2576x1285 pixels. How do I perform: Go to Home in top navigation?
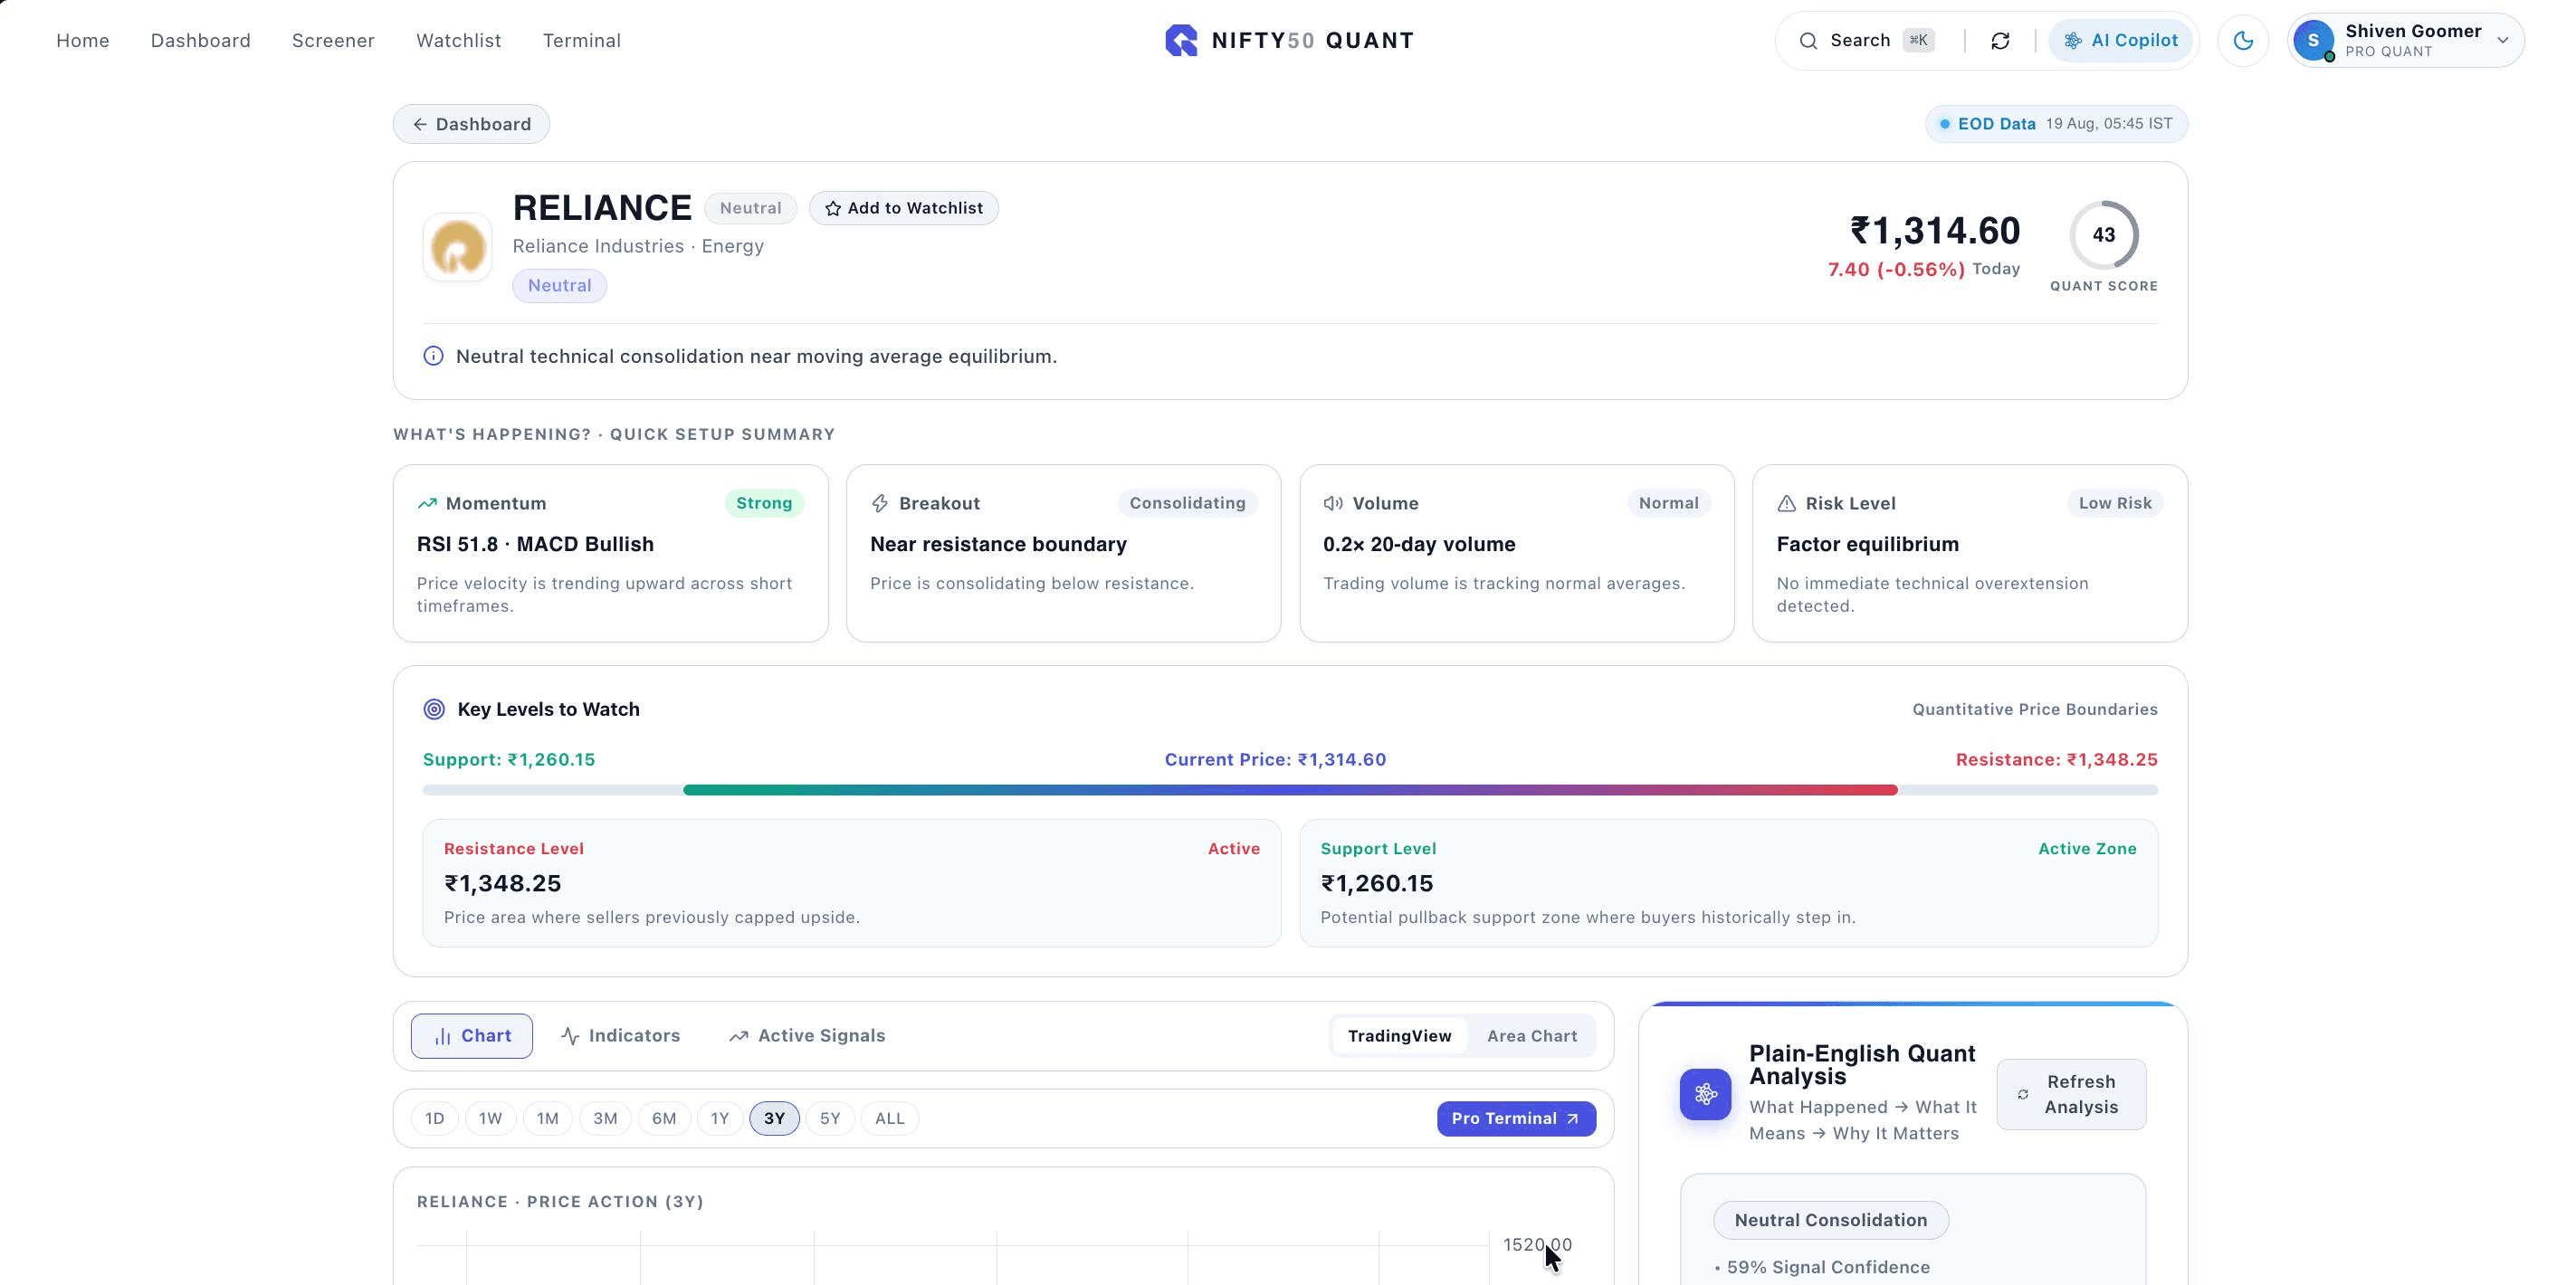point(83,40)
